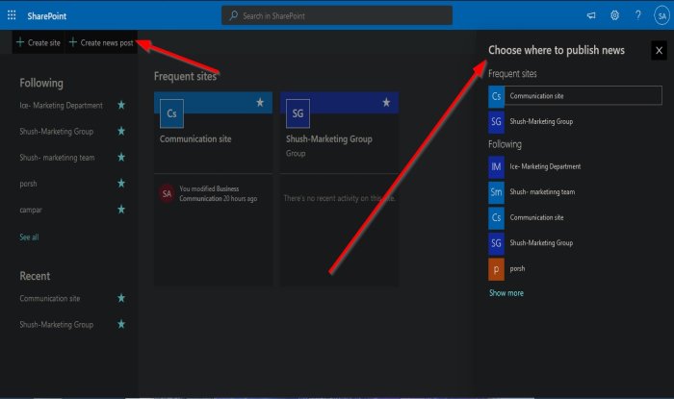Image resolution: width=674 pixels, height=399 pixels.
Task: Toggle star for Shush- marketinng team
Action: click(x=121, y=158)
